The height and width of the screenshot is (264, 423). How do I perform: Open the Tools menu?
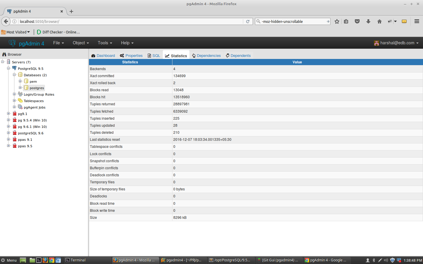point(105,43)
